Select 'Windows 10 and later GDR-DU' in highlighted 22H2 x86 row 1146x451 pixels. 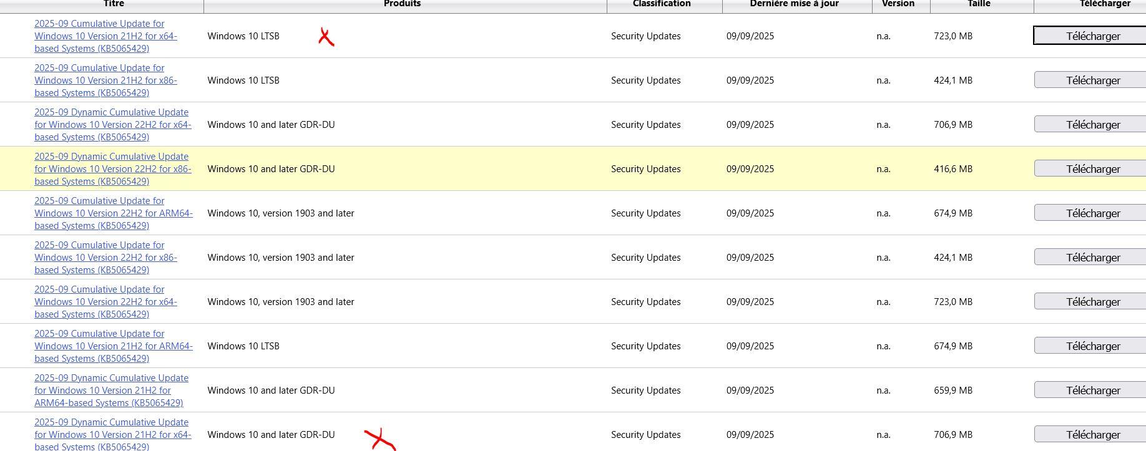(271, 169)
